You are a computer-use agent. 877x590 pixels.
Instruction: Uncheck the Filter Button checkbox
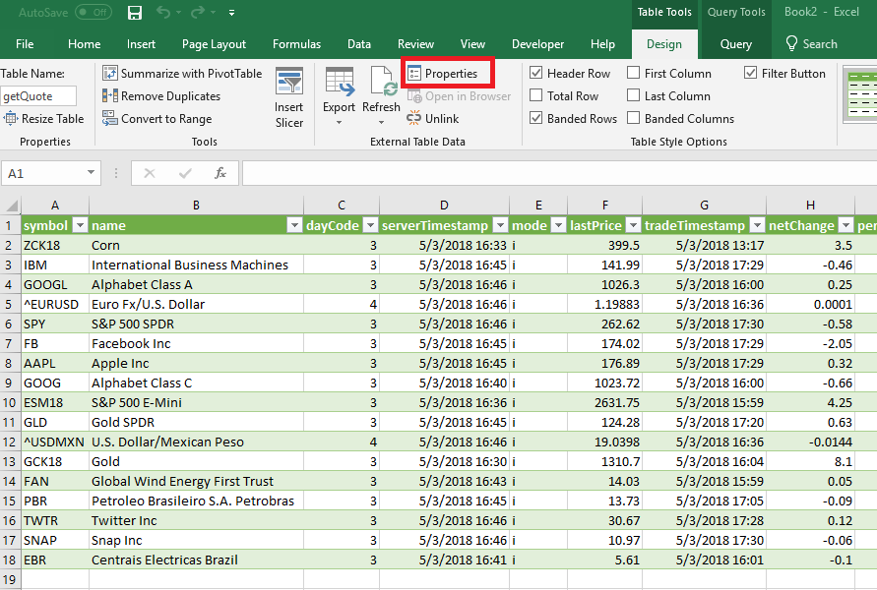point(751,73)
